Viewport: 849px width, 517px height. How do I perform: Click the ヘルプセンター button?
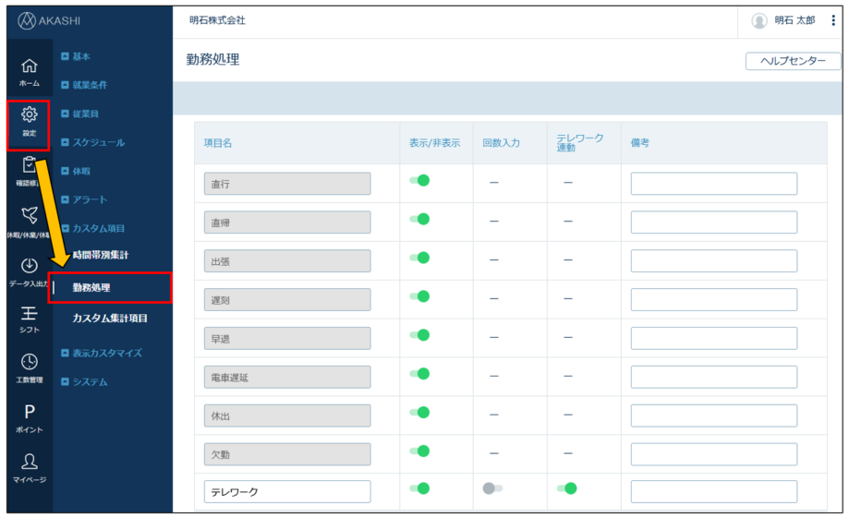point(793,61)
